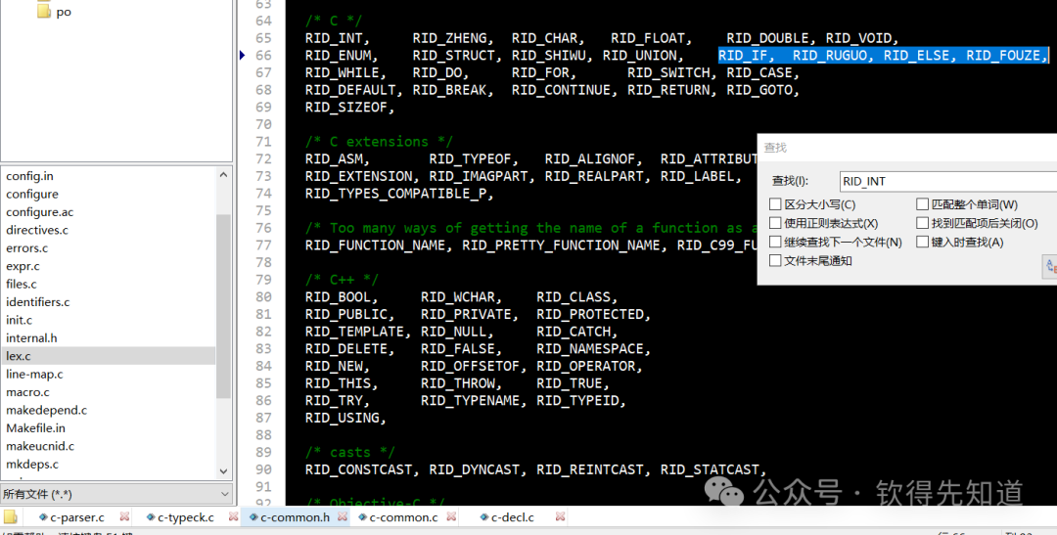Select identifiers.c in the file list

click(x=38, y=302)
